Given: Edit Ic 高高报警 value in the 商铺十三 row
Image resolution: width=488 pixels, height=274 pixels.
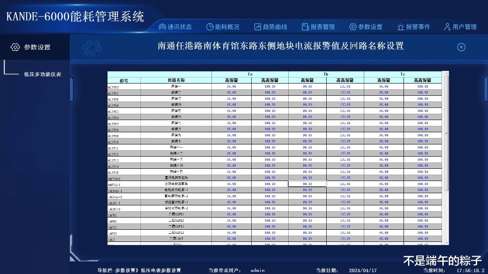Looking at the screenshot, I should 422,159.
